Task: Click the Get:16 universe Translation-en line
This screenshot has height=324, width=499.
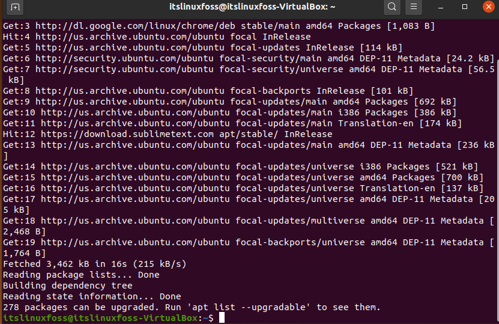Action: pyautogui.click(x=243, y=189)
